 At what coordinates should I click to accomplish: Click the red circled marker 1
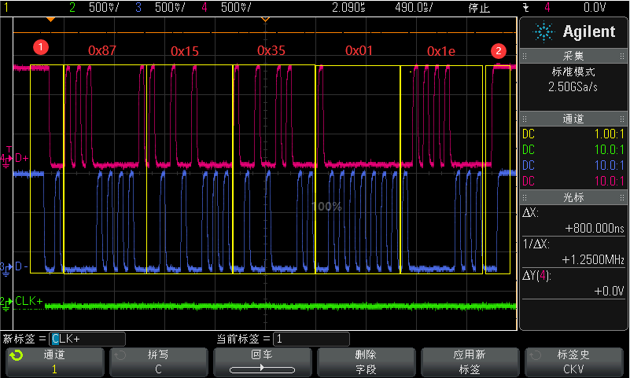pyautogui.click(x=40, y=46)
